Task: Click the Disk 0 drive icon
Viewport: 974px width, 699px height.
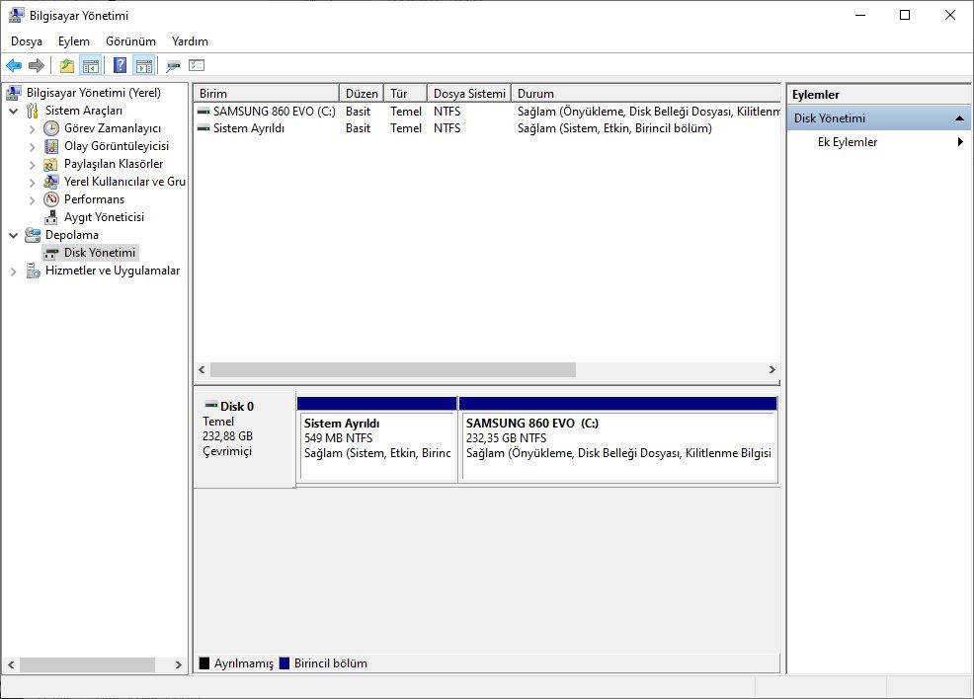Action: (x=211, y=406)
